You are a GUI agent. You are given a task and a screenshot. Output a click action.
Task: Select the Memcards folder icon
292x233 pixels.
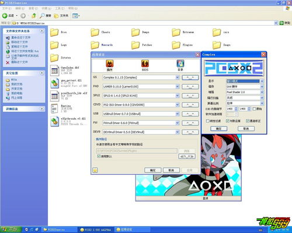(x=95, y=45)
